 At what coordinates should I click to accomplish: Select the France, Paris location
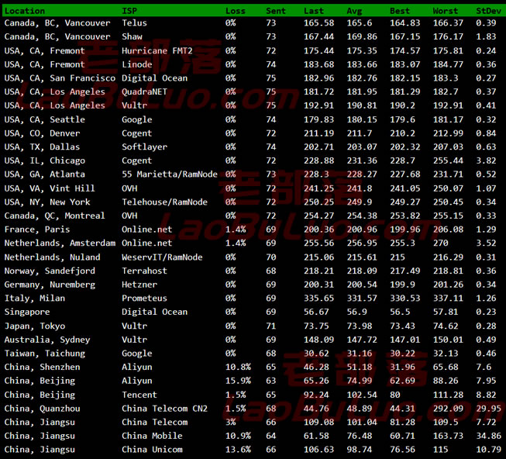coord(36,229)
